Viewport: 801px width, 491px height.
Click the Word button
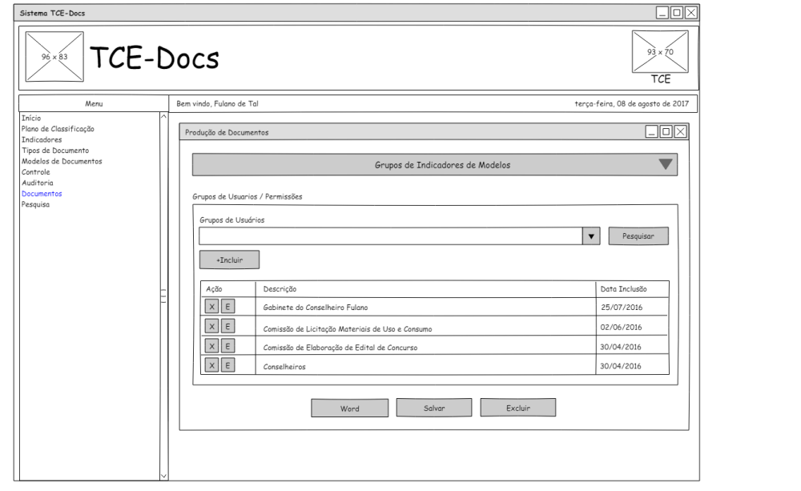click(x=349, y=408)
